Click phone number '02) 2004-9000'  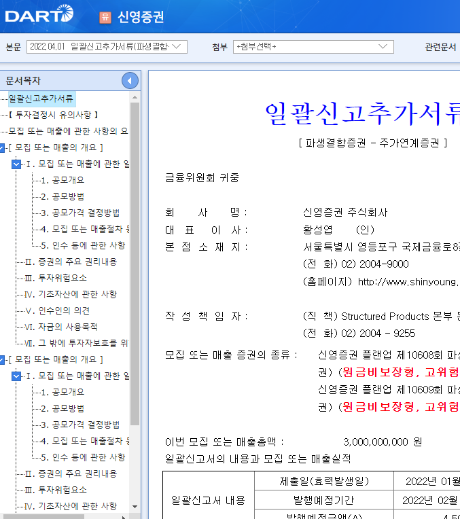pos(375,264)
